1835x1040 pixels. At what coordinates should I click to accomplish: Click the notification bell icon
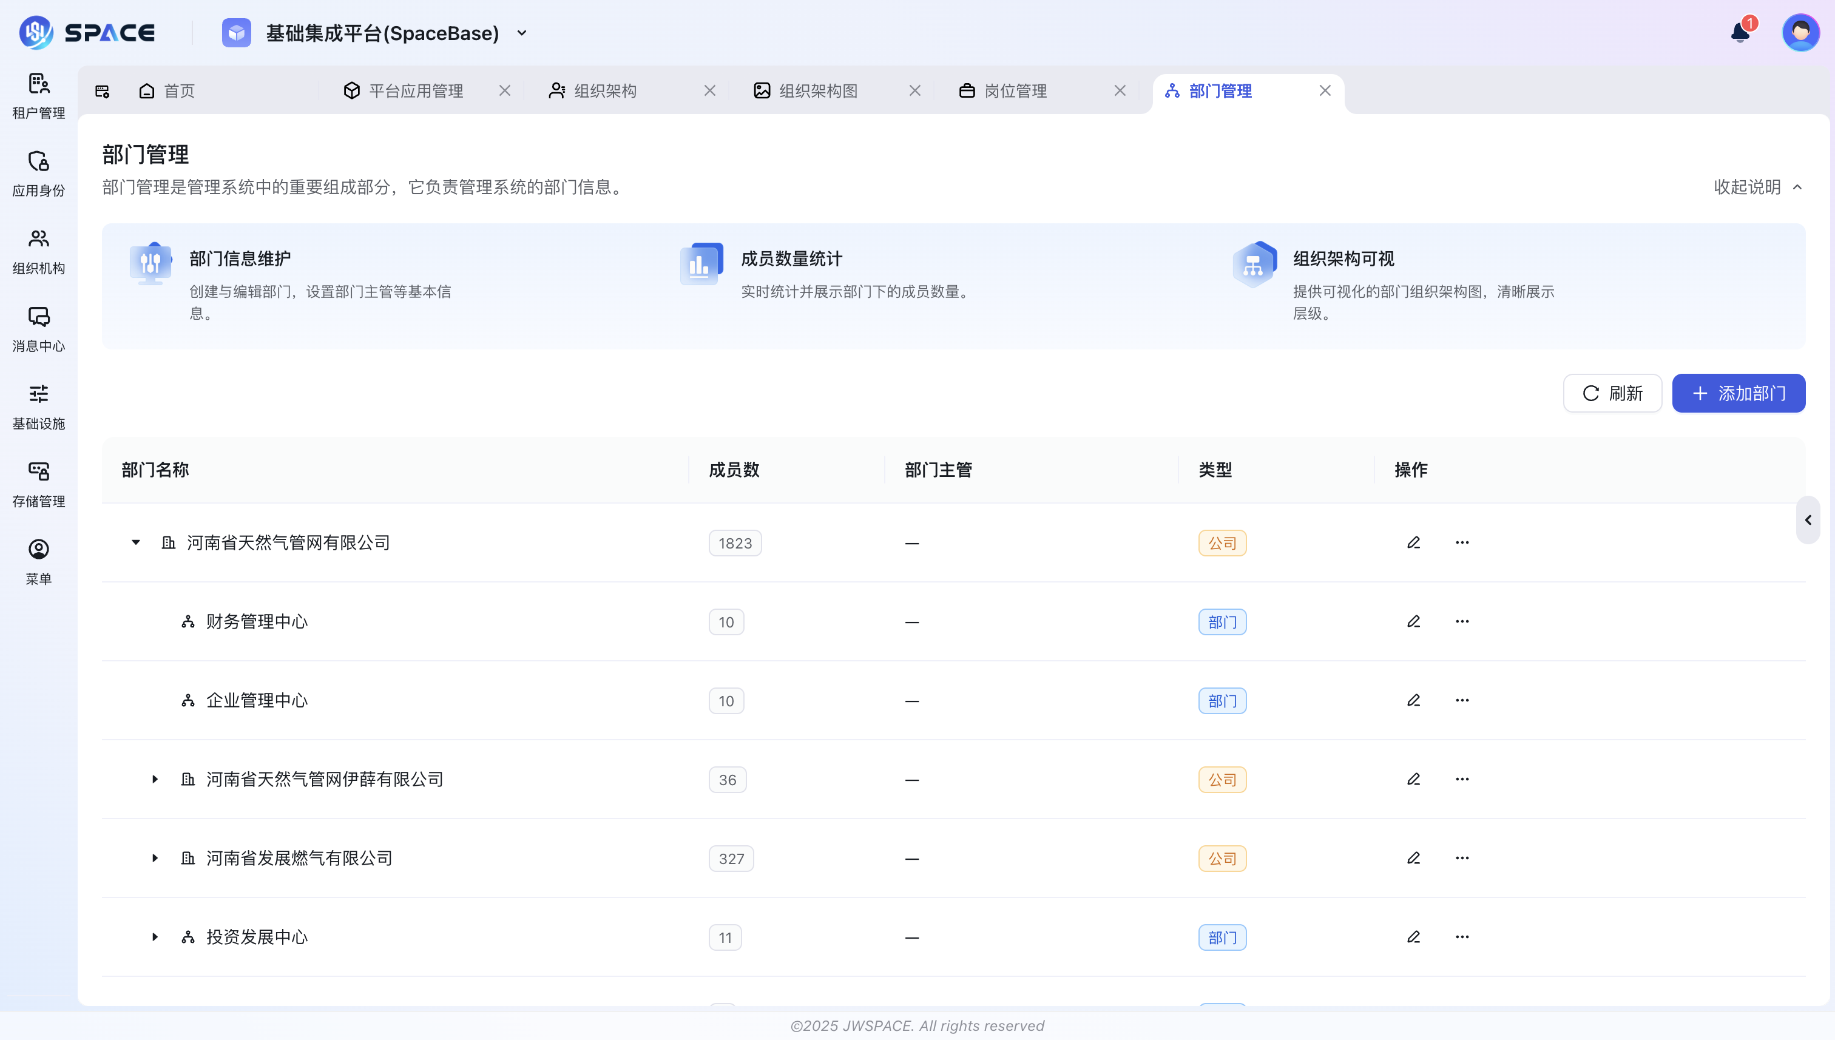1739,32
